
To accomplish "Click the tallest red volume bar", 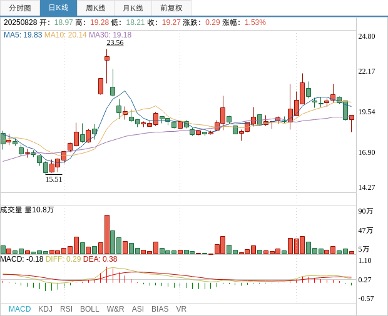I will 107,234.
